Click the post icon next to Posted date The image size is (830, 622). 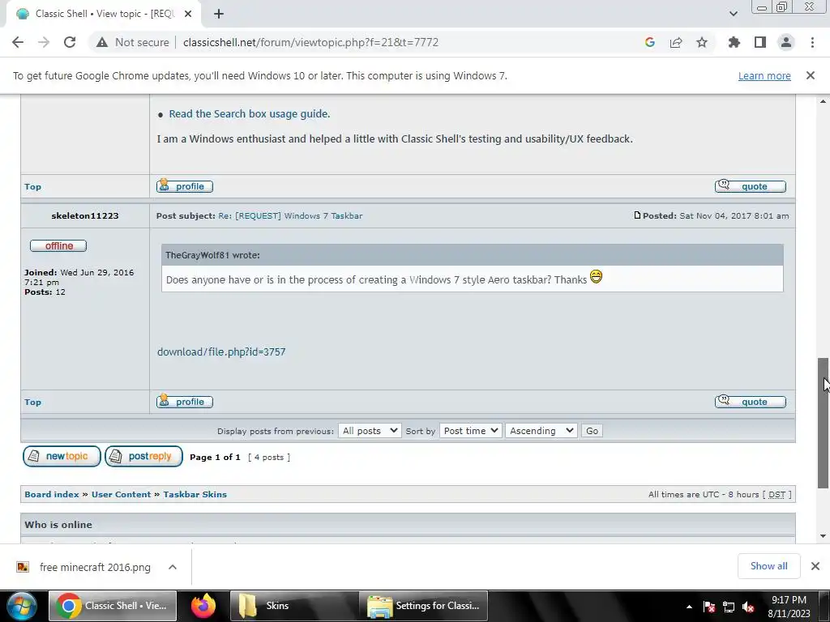point(637,215)
